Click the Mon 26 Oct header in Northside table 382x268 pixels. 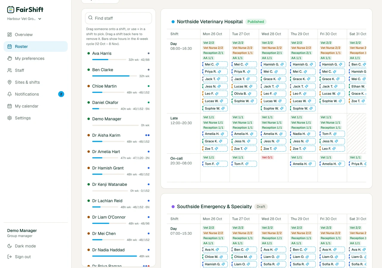[x=212, y=34]
